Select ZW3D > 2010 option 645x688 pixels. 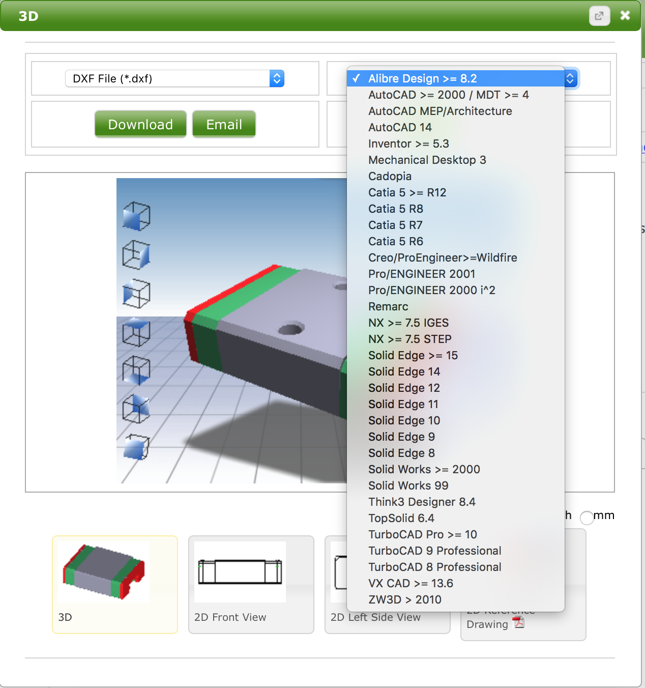pos(404,599)
